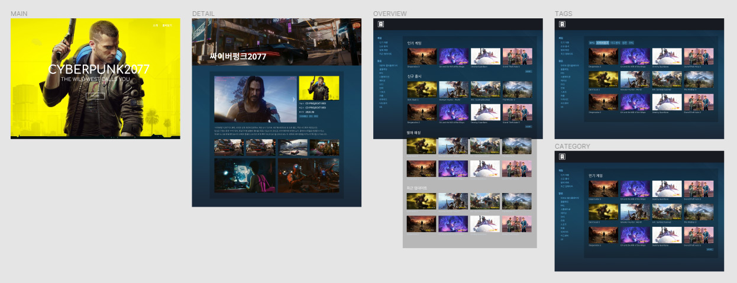Click the outlined button under the MAIN tagline

click(x=95, y=95)
